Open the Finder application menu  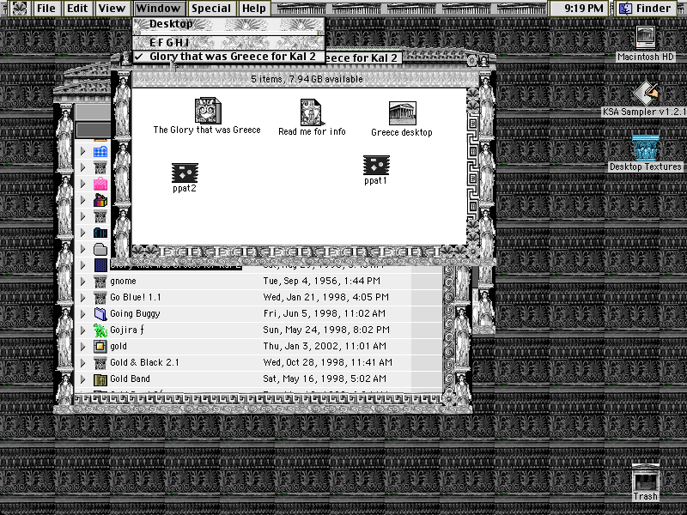click(x=647, y=9)
